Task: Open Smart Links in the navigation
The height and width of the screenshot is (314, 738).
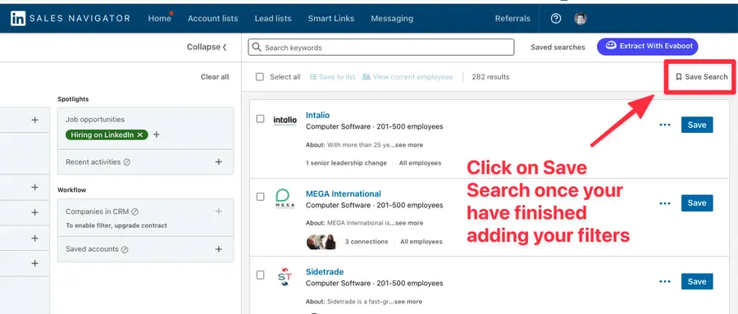Action: pos(331,18)
